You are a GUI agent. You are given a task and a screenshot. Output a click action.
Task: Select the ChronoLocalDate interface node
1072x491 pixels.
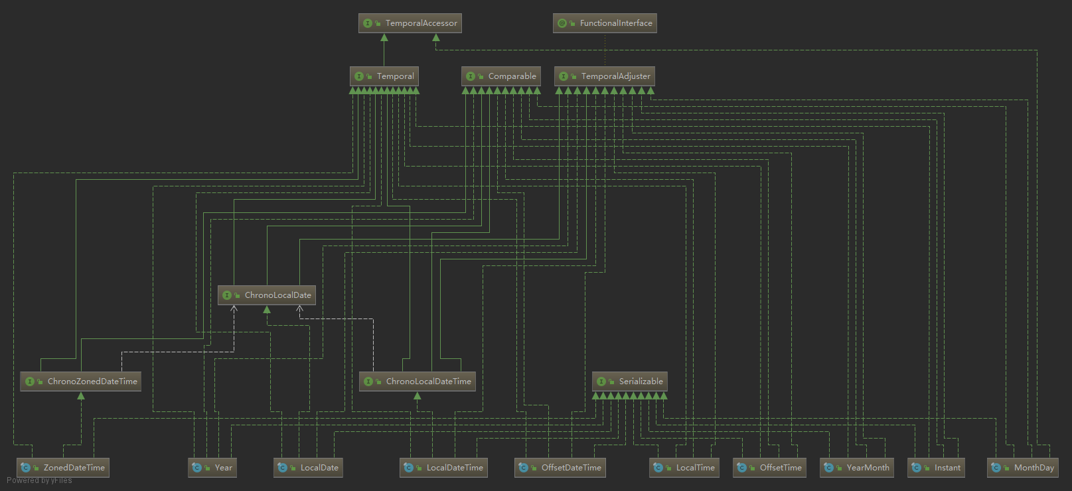(267, 295)
